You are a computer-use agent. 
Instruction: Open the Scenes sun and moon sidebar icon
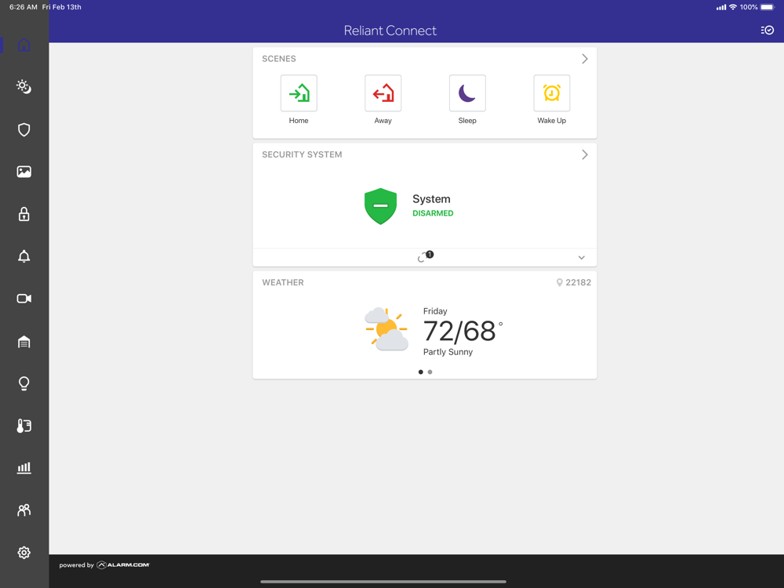tap(24, 86)
